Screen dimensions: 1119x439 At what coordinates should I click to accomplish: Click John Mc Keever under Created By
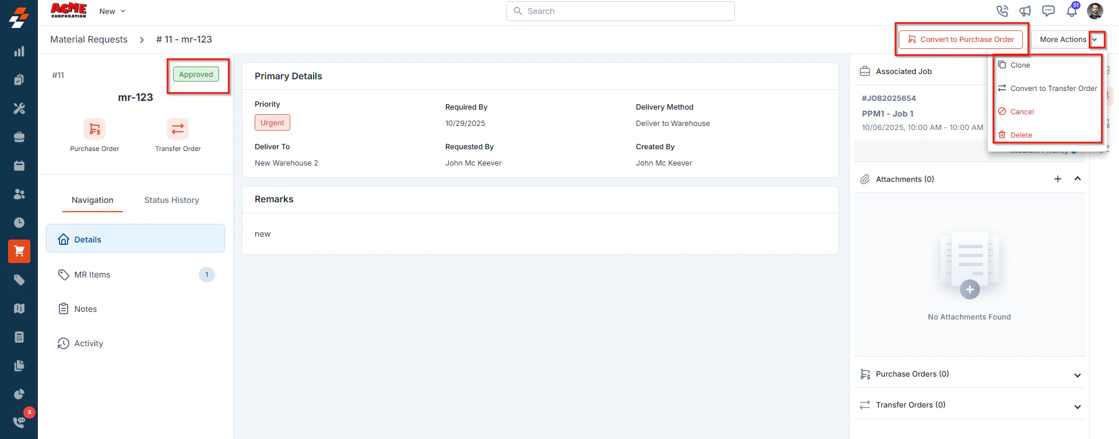pyautogui.click(x=664, y=163)
